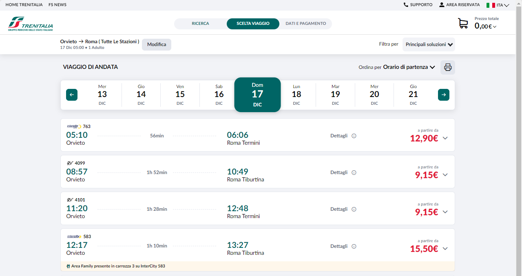Select Sab 16 Dic date tab
Viewport: 522px width, 276px height.
[219, 95]
